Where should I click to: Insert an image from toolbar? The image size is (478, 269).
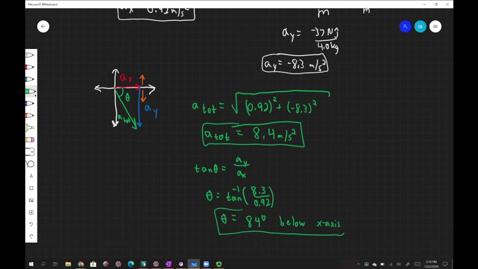pyautogui.click(x=31, y=200)
